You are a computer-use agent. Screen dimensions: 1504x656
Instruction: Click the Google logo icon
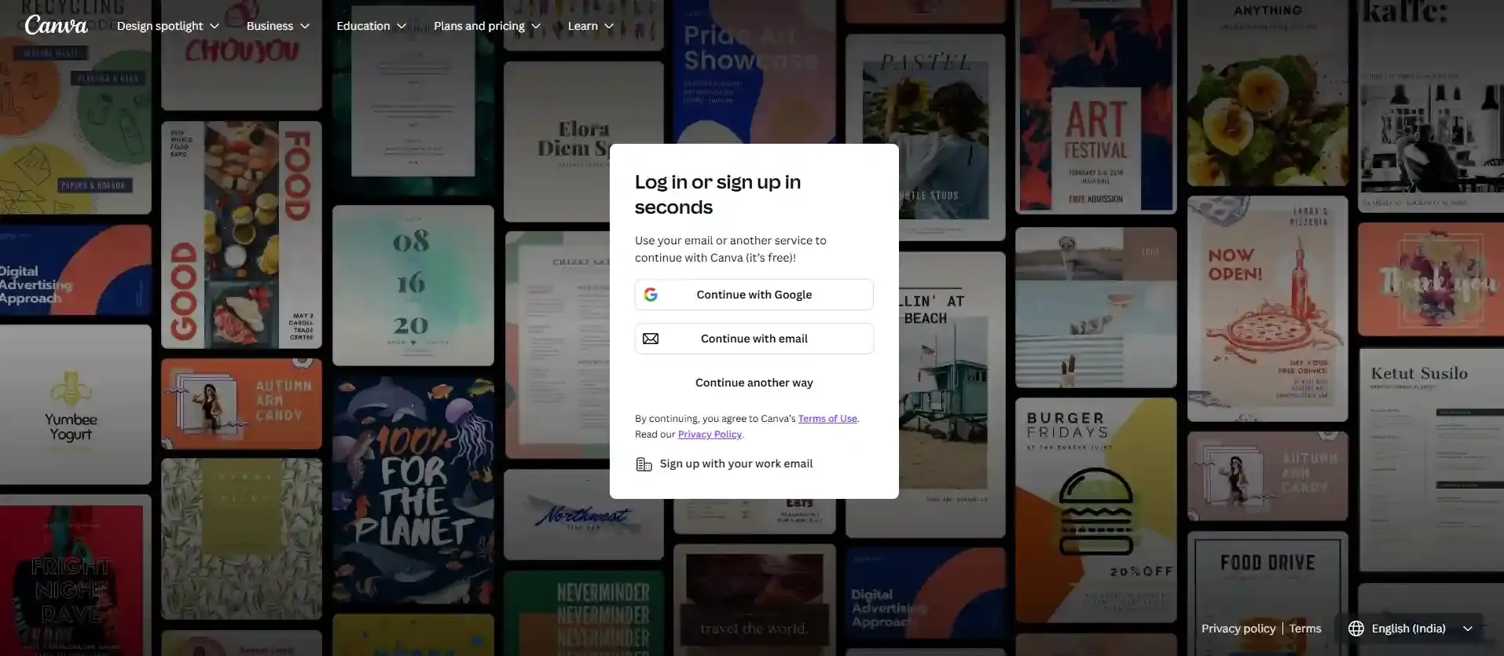pos(651,295)
